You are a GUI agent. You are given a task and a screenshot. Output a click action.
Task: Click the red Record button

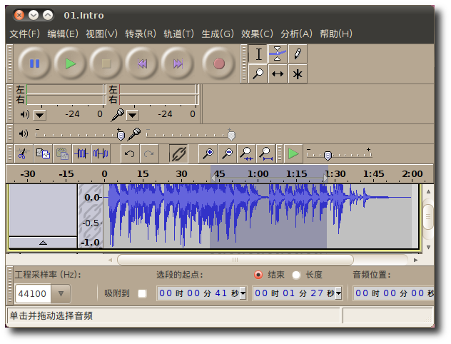tap(218, 64)
